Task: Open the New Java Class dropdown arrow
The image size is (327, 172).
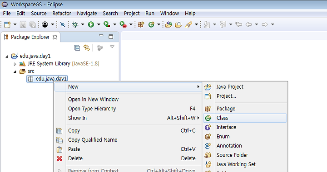Action: click(x=159, y=24)
